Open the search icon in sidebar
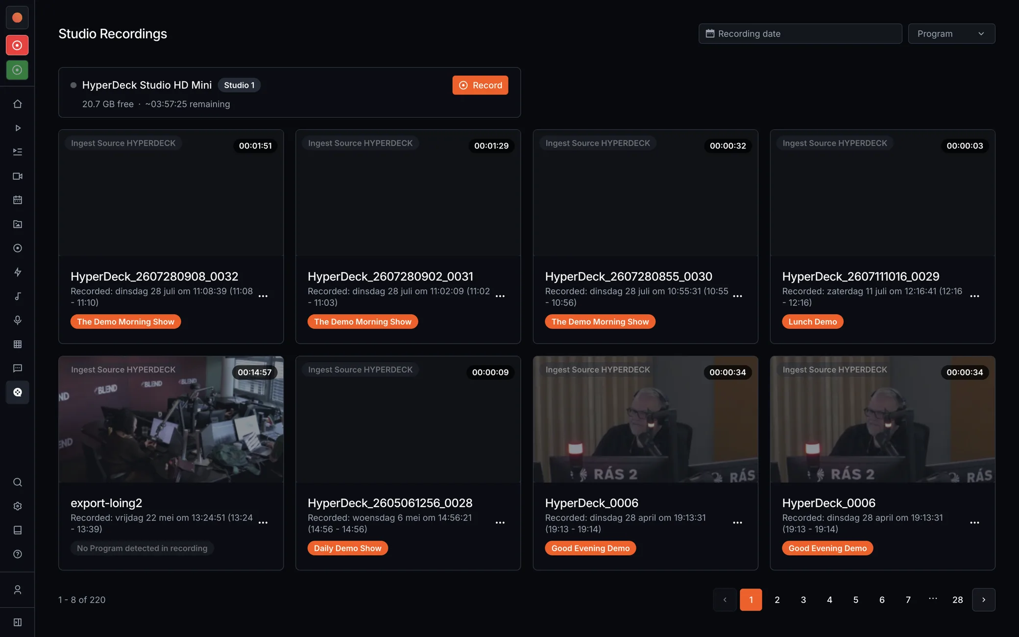 tap(18, 482)
